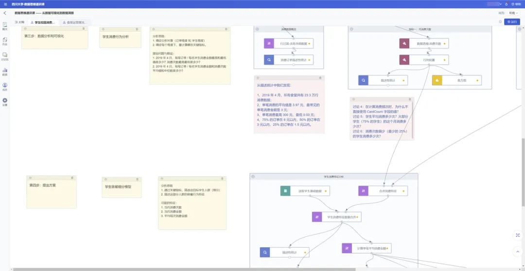Click 描述性统计 magnifier icon under 行列转置

tap(363, 80)
